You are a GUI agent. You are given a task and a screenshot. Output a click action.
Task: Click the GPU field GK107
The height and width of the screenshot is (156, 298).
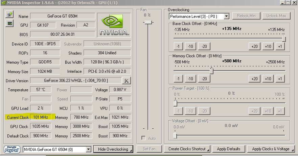[43, 25]
